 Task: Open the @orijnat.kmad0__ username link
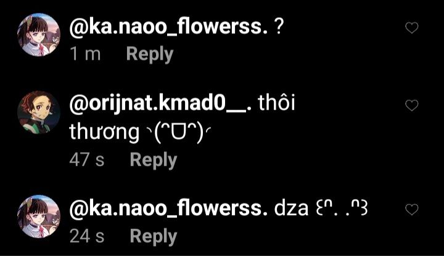160,104
